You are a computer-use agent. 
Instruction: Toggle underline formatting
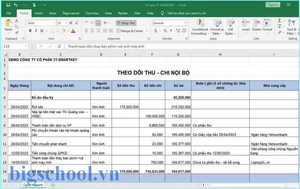(x=42, y=30)
